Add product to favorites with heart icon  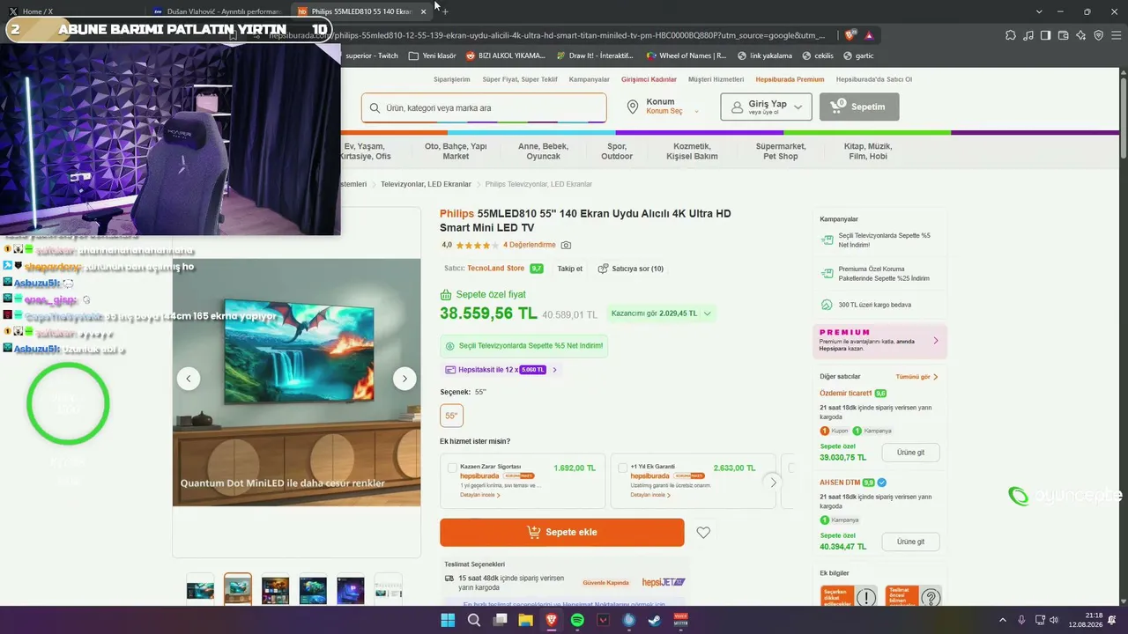click(x=703, y=533)
